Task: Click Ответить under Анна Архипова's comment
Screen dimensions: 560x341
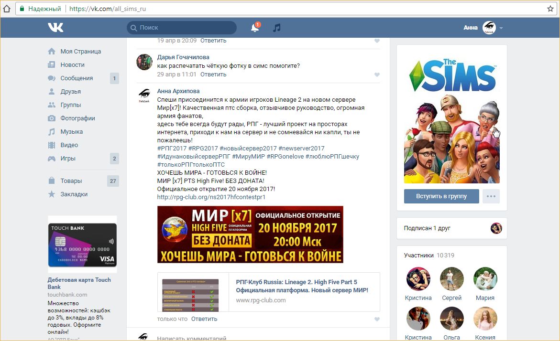Action: click(204, 319)
